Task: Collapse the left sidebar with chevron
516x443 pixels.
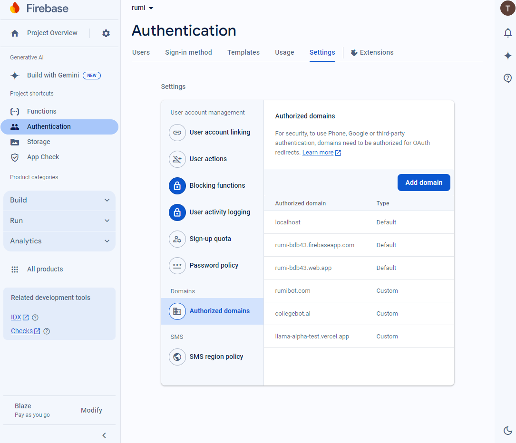Action: point(104,435)
